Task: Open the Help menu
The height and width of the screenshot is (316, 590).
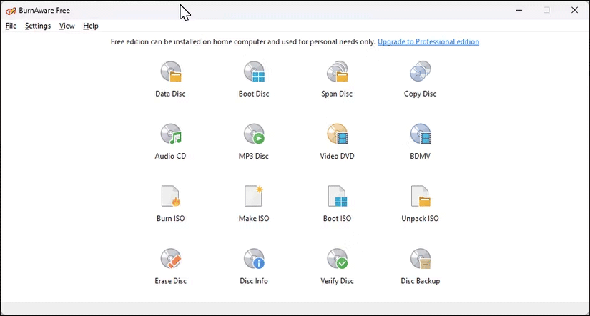Action: coord(91,26)
